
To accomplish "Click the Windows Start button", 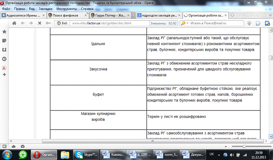I will click(x=7, y=155).
